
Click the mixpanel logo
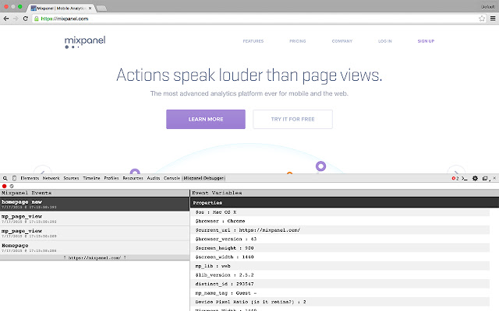coord(85,42)
